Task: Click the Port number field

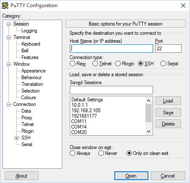Action: (168, 49)
